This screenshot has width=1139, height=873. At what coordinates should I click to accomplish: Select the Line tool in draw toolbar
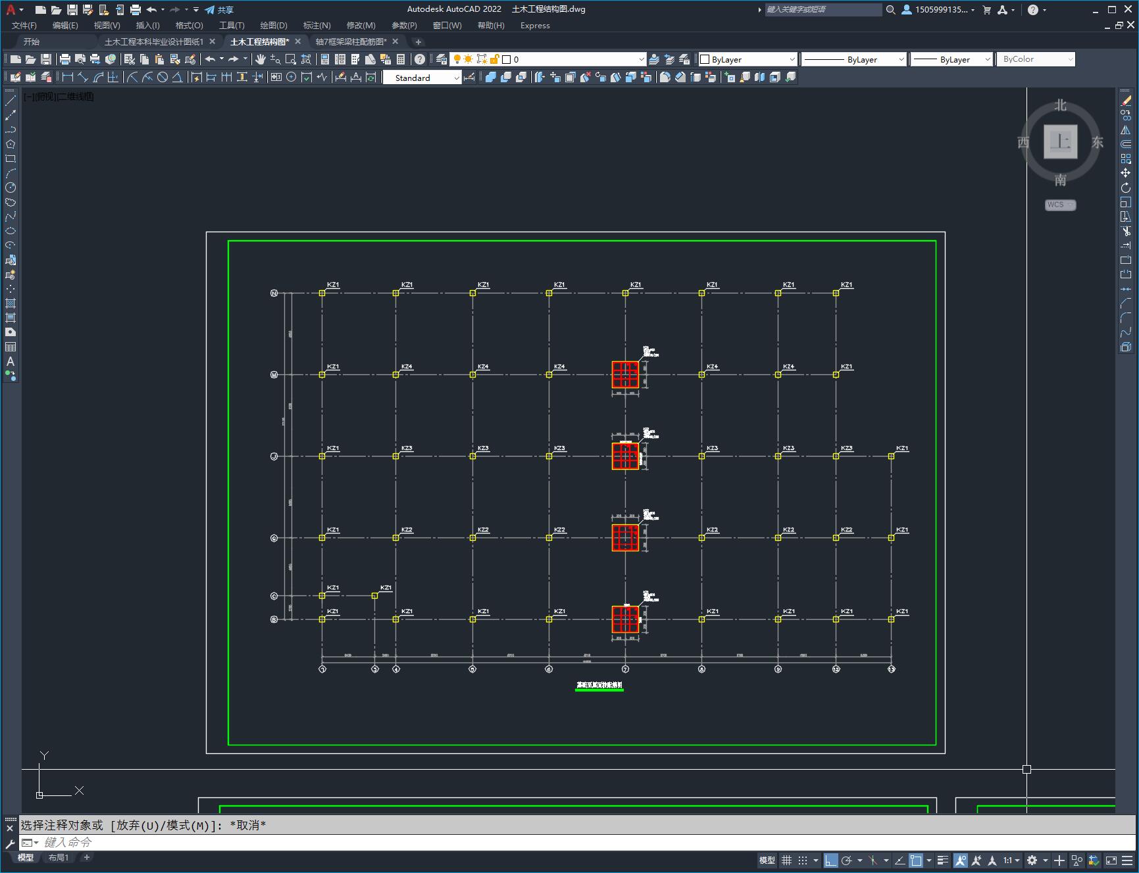[x=11, y=101]
